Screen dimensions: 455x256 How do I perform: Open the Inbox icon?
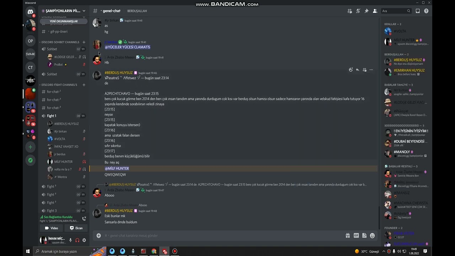[x=418, y=11]
